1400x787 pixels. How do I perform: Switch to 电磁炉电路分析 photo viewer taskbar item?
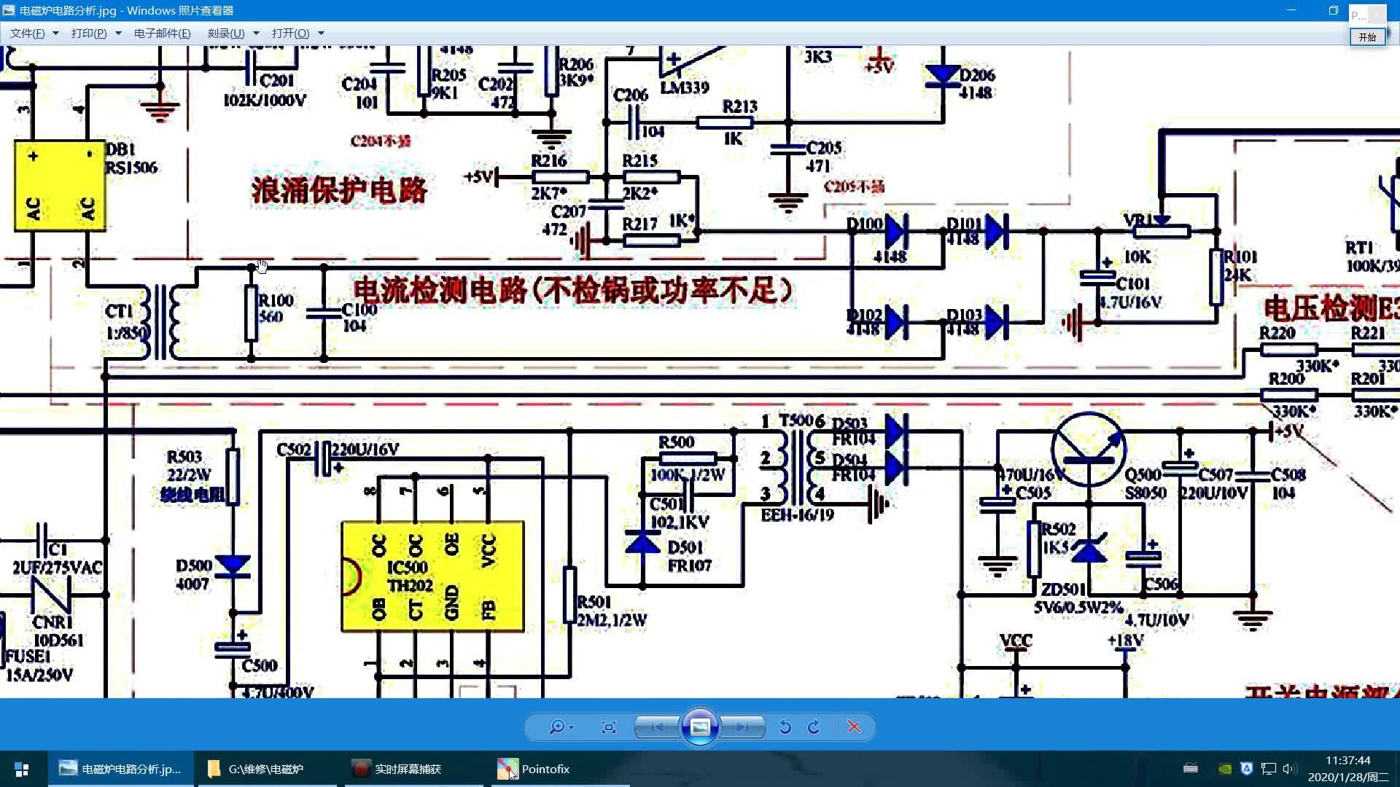point(121,769)
